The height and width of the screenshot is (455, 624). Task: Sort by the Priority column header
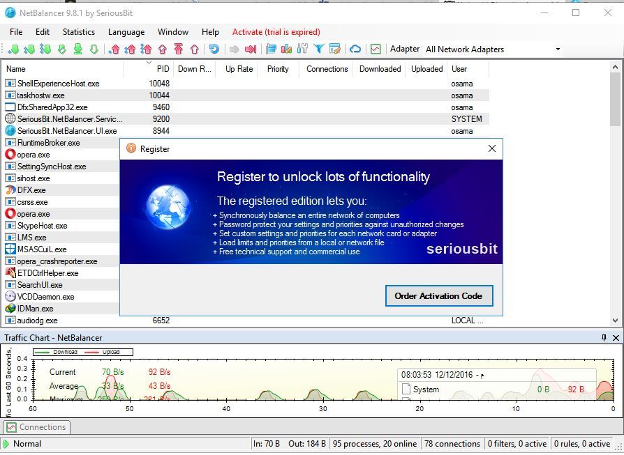point(278,69)
